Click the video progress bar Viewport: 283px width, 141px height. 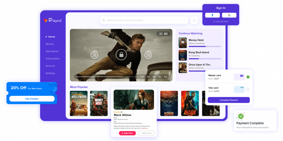pyautogui.click(x=107, y=77)
